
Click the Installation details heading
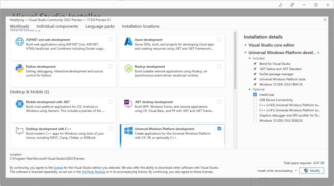pos(263,37)
